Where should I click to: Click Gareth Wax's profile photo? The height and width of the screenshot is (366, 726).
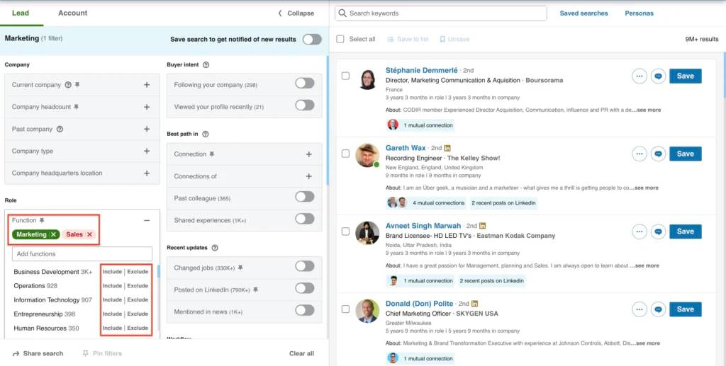[367, 155]
